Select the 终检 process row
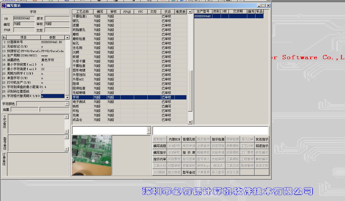 (x=129, y=111)
